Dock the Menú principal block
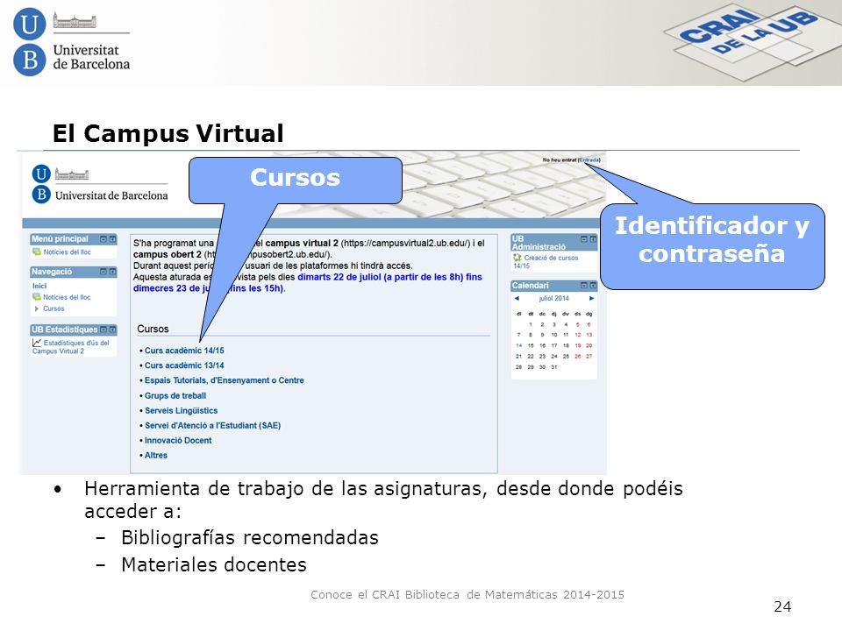The image size is (842, 631). point(112,239)
